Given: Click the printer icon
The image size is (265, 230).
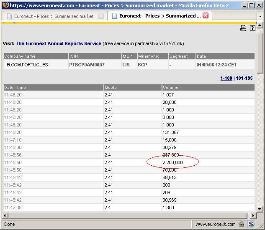Looking at the screenshot, I should click(x=243, y=28).
